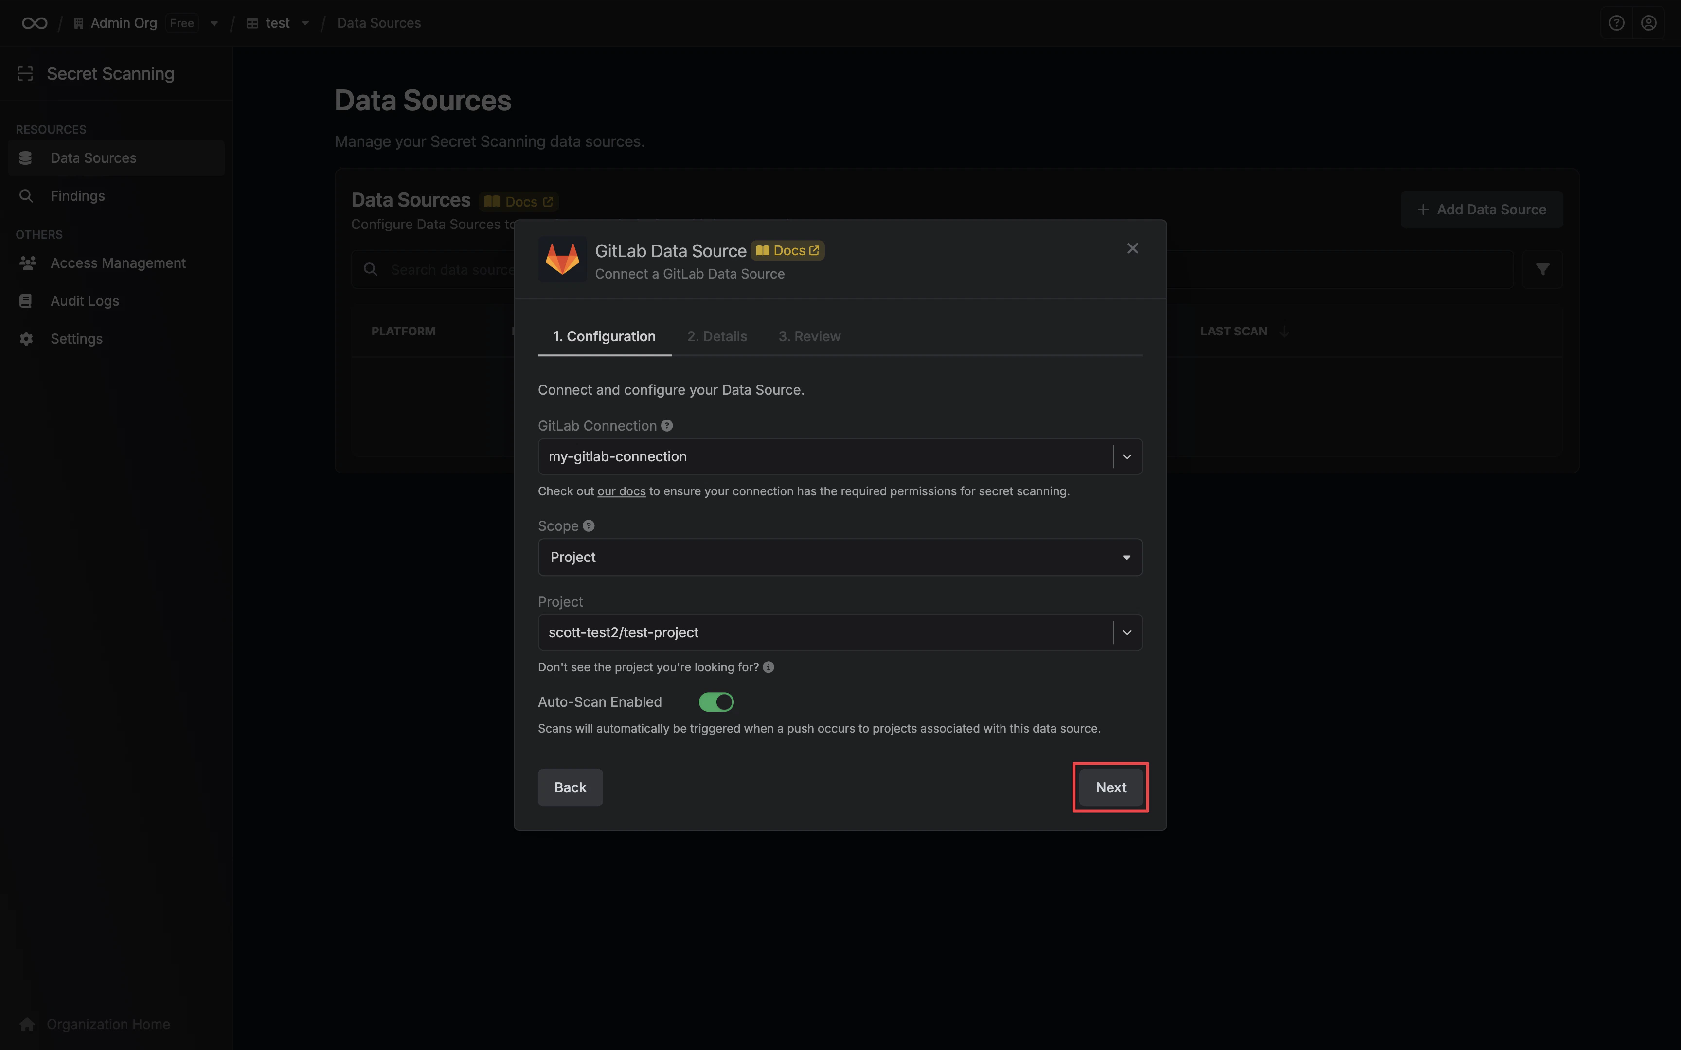
Task: Click the Data Sources breadcrumb
Action: tap(378, 23)
